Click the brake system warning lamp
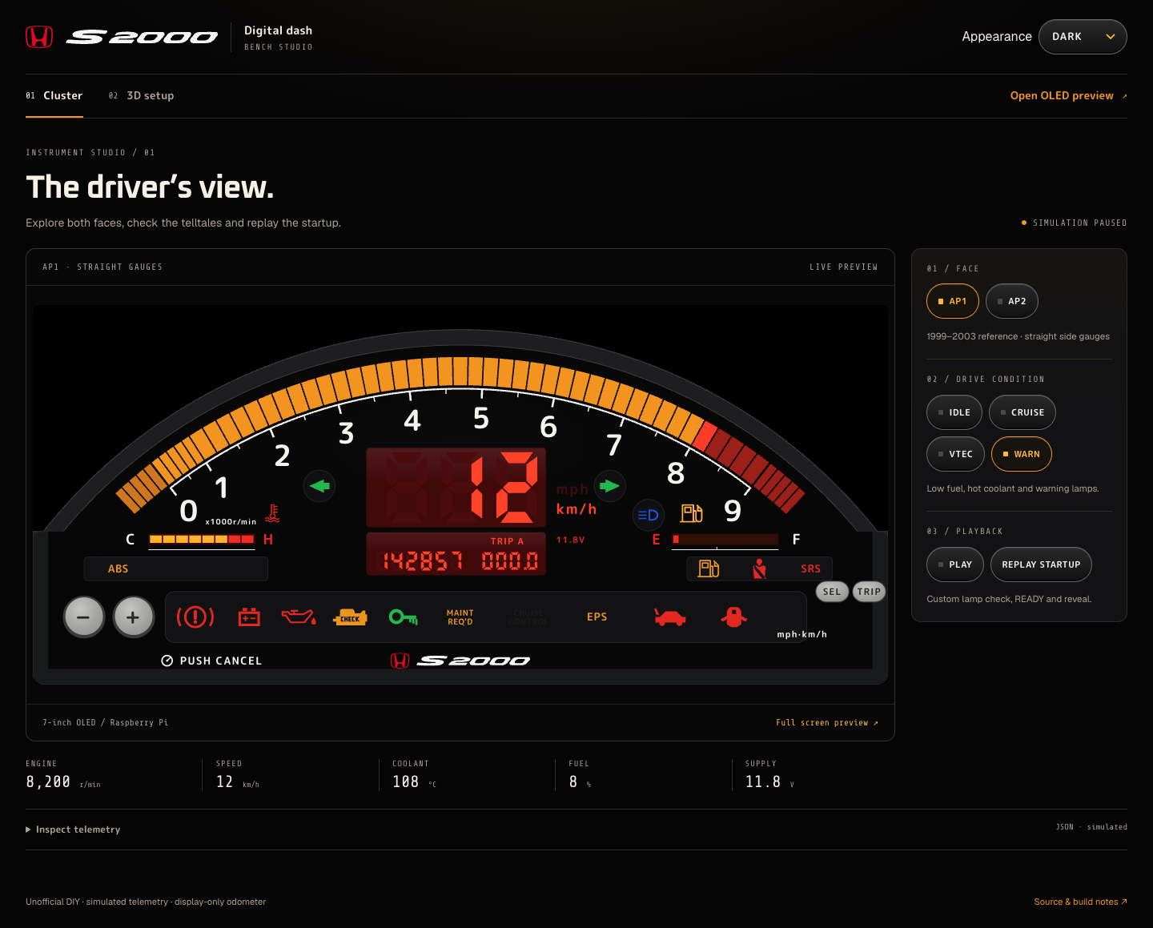 tap(195, 617)
